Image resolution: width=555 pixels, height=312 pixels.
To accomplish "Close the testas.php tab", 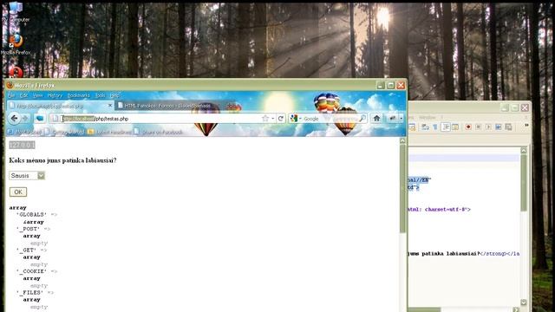I will 110,106.
